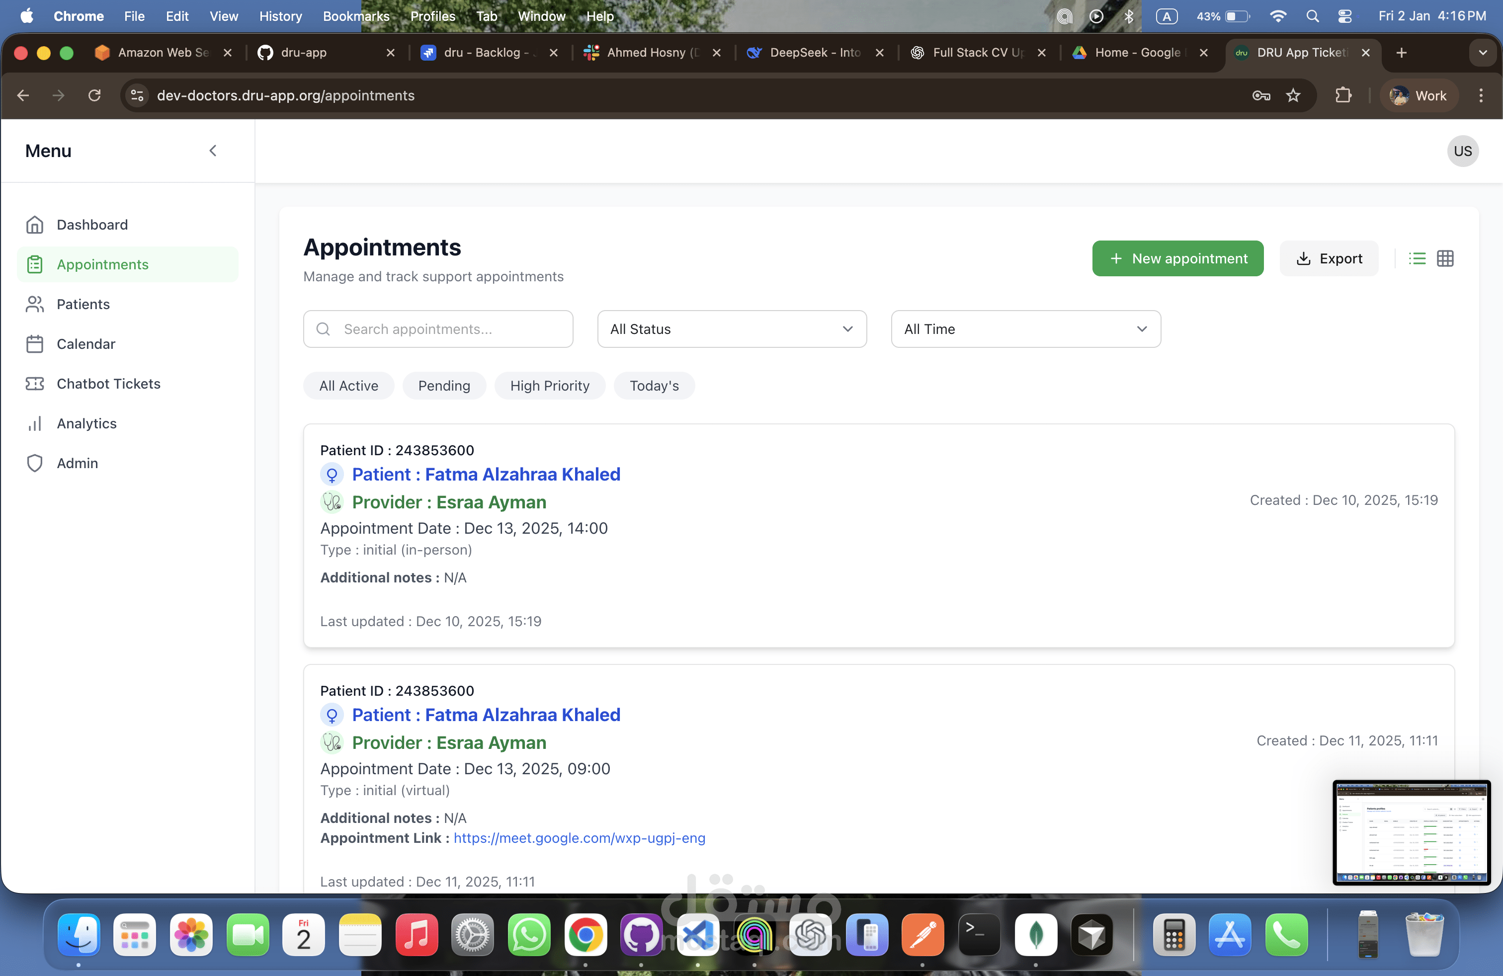Screen dimensions: 1503x976
Task: Bookmark page with the star icon
Action: [x=1293, y=95]
